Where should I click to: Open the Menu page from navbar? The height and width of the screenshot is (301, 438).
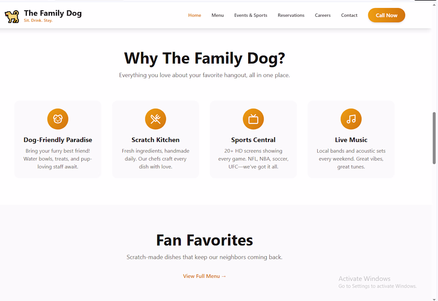(217, 16)
